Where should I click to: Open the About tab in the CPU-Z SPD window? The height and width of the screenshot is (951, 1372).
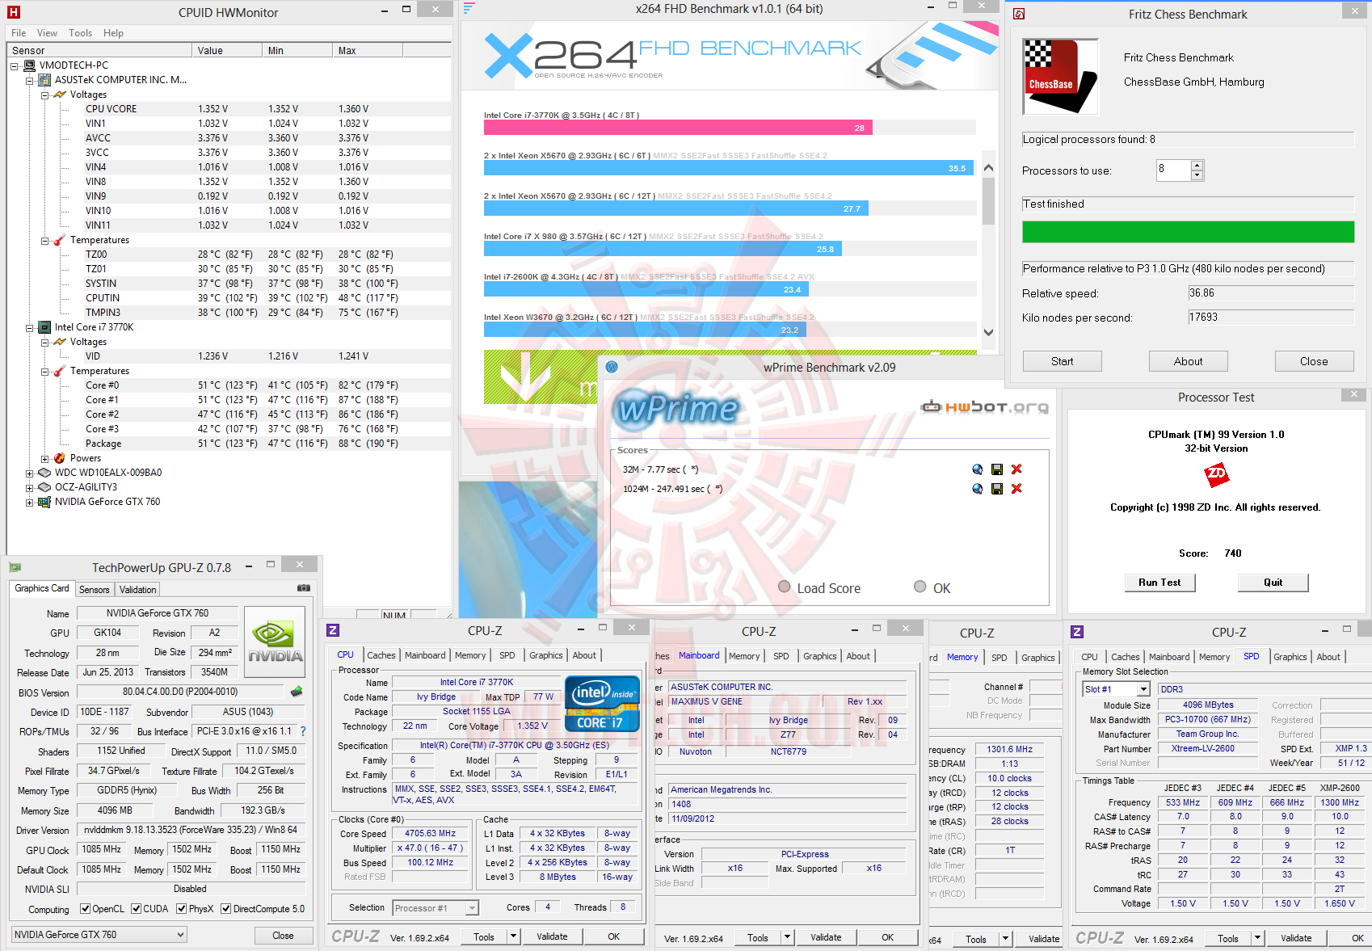pos(1328,657)
